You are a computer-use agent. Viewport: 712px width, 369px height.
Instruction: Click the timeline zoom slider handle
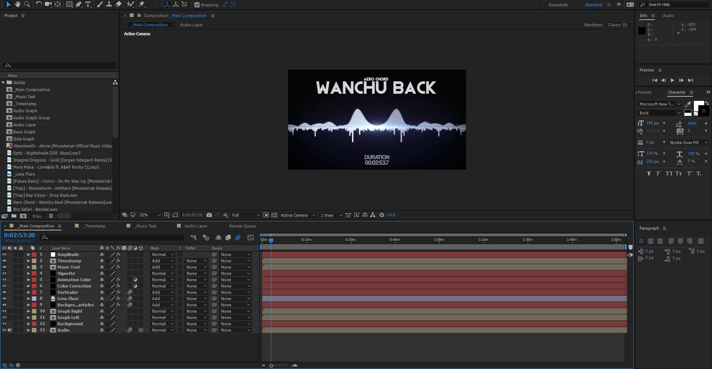click(x=271, y=366)
